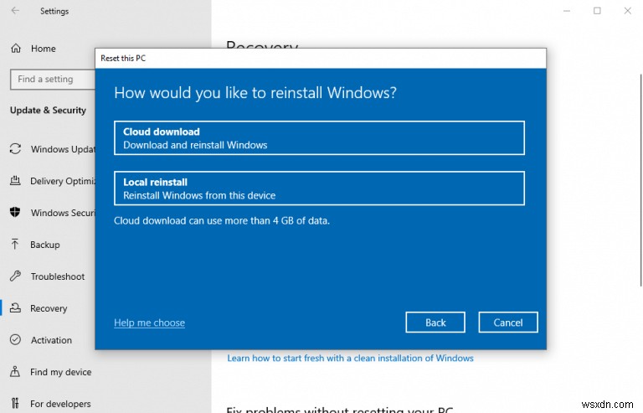Click the Delivery Optimization icon

coord(15,180)
